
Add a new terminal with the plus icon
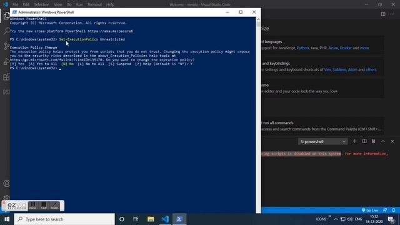[354, 141]
